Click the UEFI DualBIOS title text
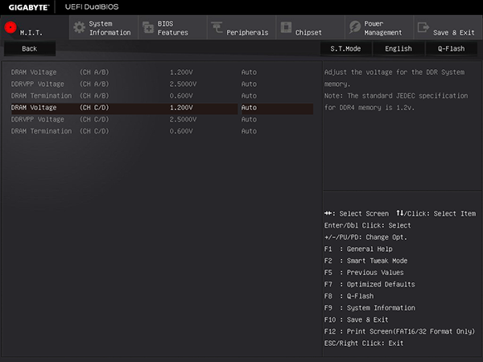The height and width of the screenshot is (362, 483). pos(92,7)
